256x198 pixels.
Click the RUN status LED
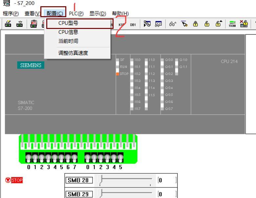[117, 67]
